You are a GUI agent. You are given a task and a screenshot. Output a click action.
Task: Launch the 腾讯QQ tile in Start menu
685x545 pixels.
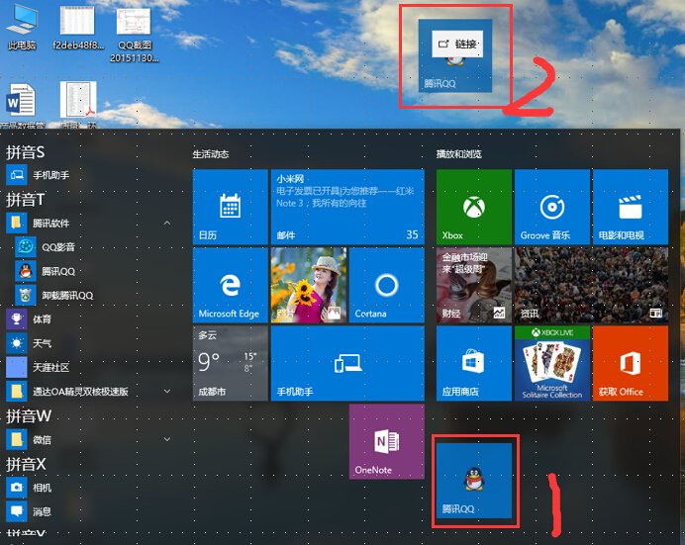point(474,481)
